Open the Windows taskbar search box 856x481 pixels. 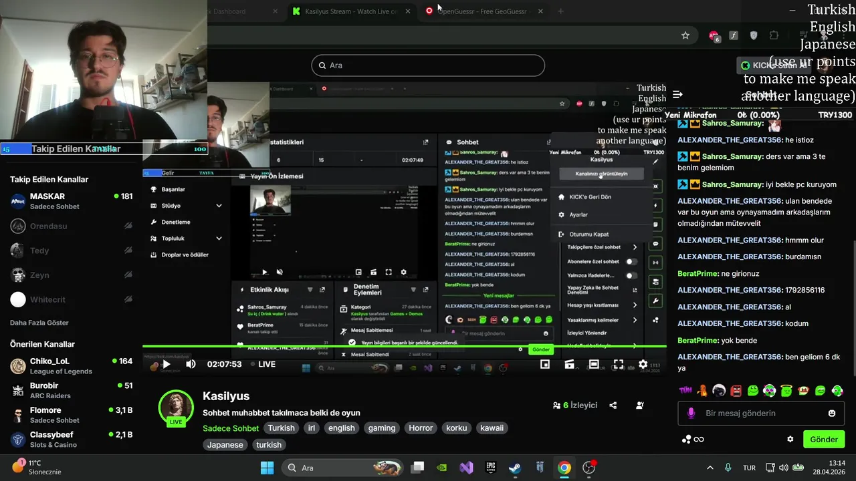(x=343, y=468)
